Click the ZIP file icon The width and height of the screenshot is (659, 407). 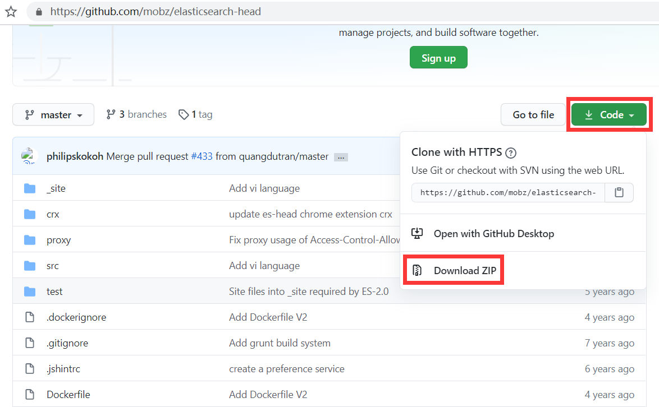417,270
